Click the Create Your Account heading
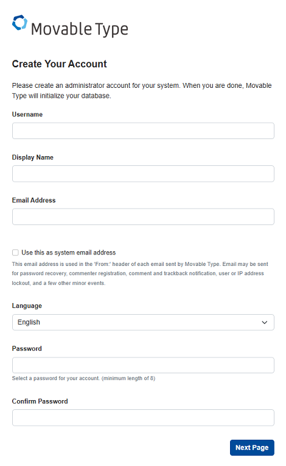286x466 pixels. click(x=59, y=64)
